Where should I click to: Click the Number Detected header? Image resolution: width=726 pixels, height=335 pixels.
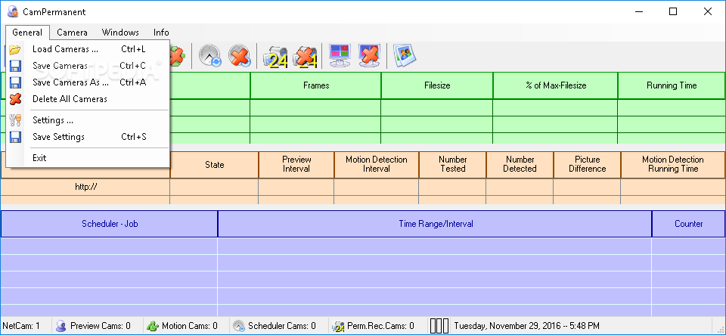[520, 165]
